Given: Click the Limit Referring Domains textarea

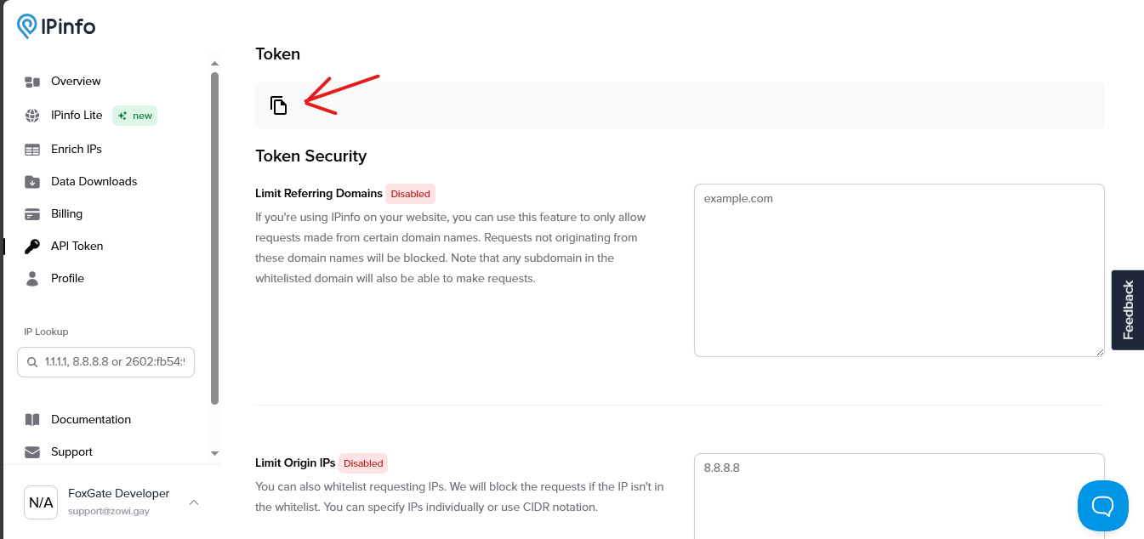Looking at the screenshot, I should (899, 270).
